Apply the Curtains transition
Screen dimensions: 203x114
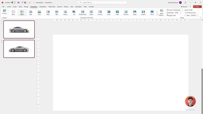pyautogui.click(x=143, y=13)
